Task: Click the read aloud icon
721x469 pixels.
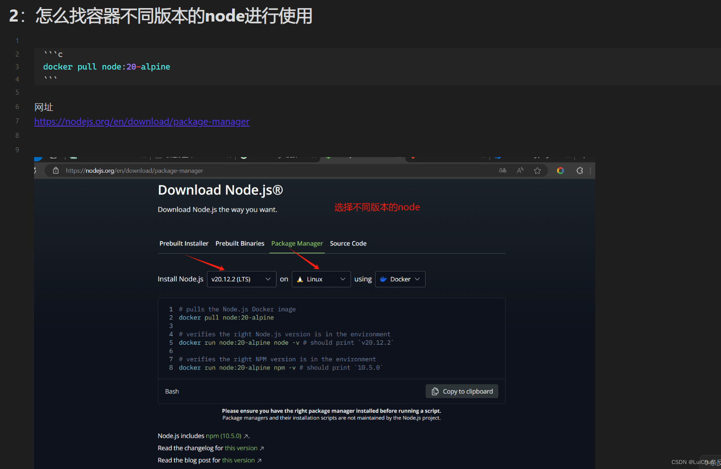Action: [x=520, y=171]
